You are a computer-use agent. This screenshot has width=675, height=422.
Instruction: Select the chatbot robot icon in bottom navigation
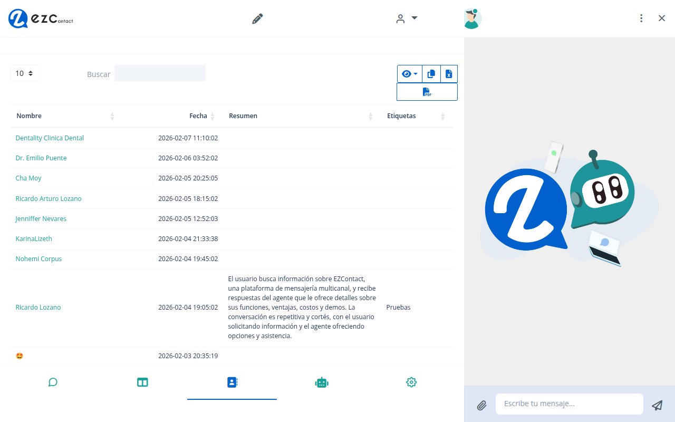[322, 382]
